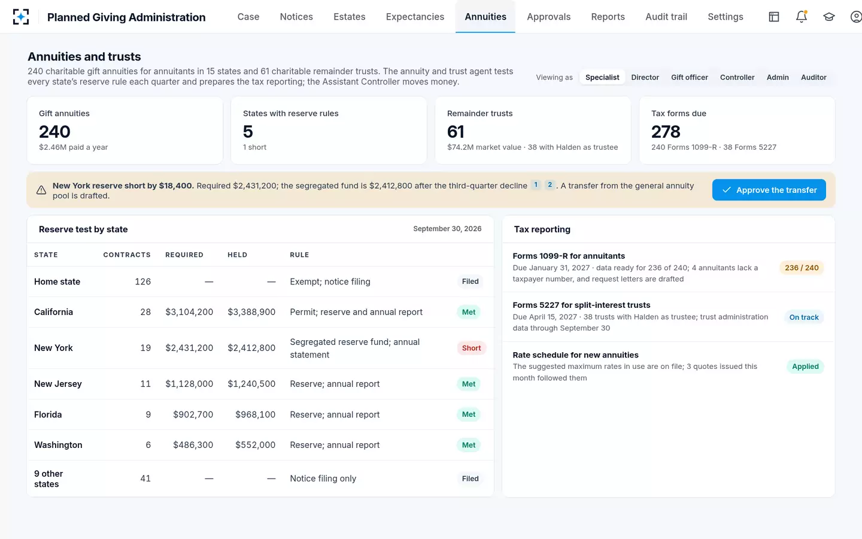Click the graduation cap help icon
The width and height of the screenshot is (862, 539).
click(829, 17)
